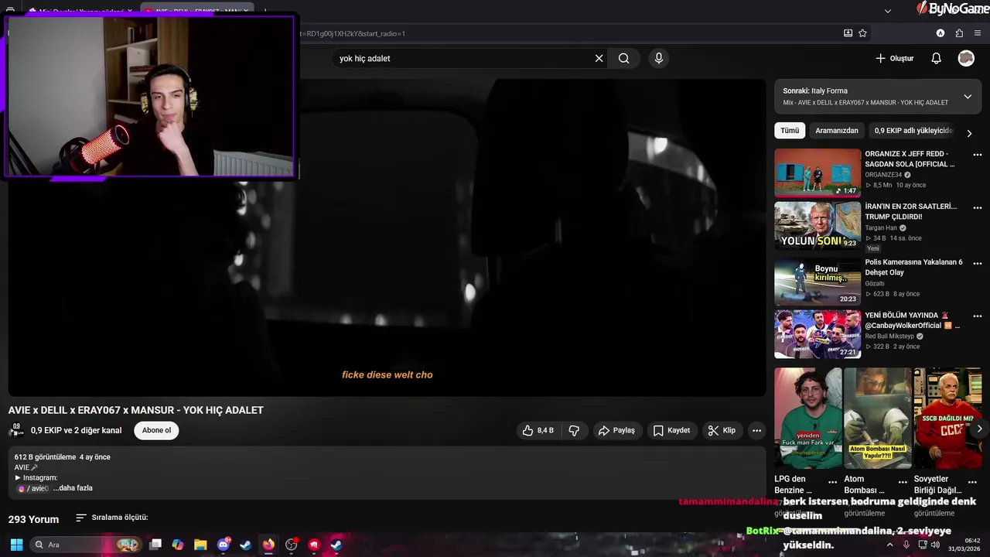This screenshot has width=990, height=557.
Task: Expand description with ...daha fazla
Action: 73,488
